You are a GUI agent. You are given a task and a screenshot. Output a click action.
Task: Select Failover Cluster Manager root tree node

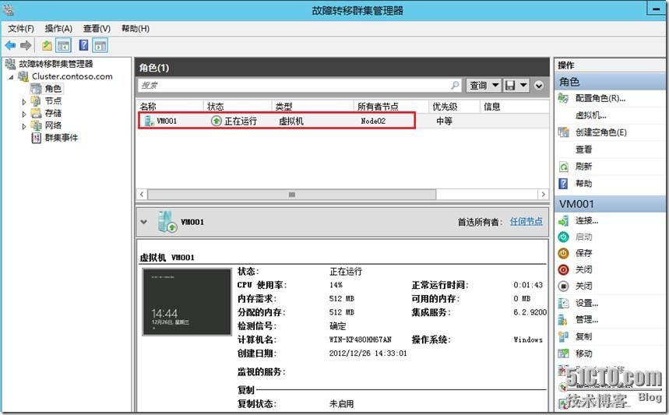pyautogui.click(x=56, y=64)
